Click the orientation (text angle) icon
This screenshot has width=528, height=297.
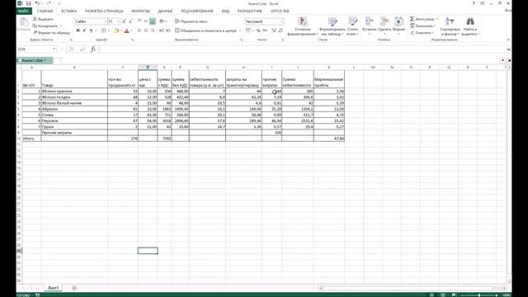pos(162,21)
